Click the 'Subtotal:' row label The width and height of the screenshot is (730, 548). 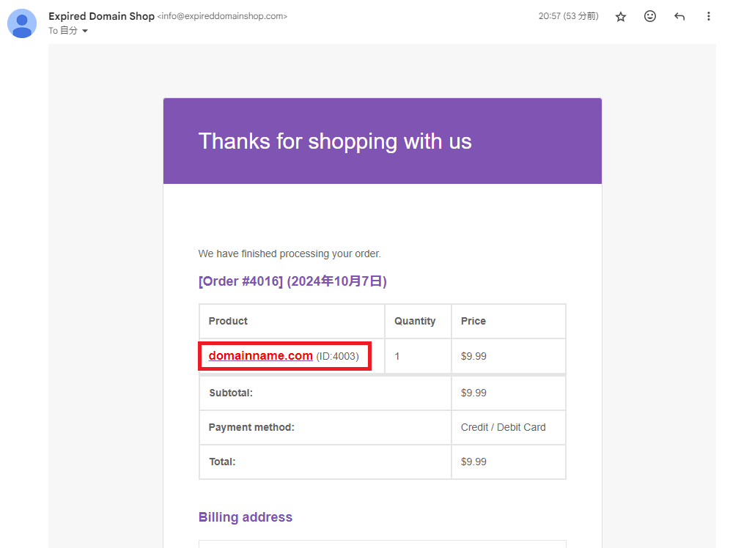(x=230, y=393)
